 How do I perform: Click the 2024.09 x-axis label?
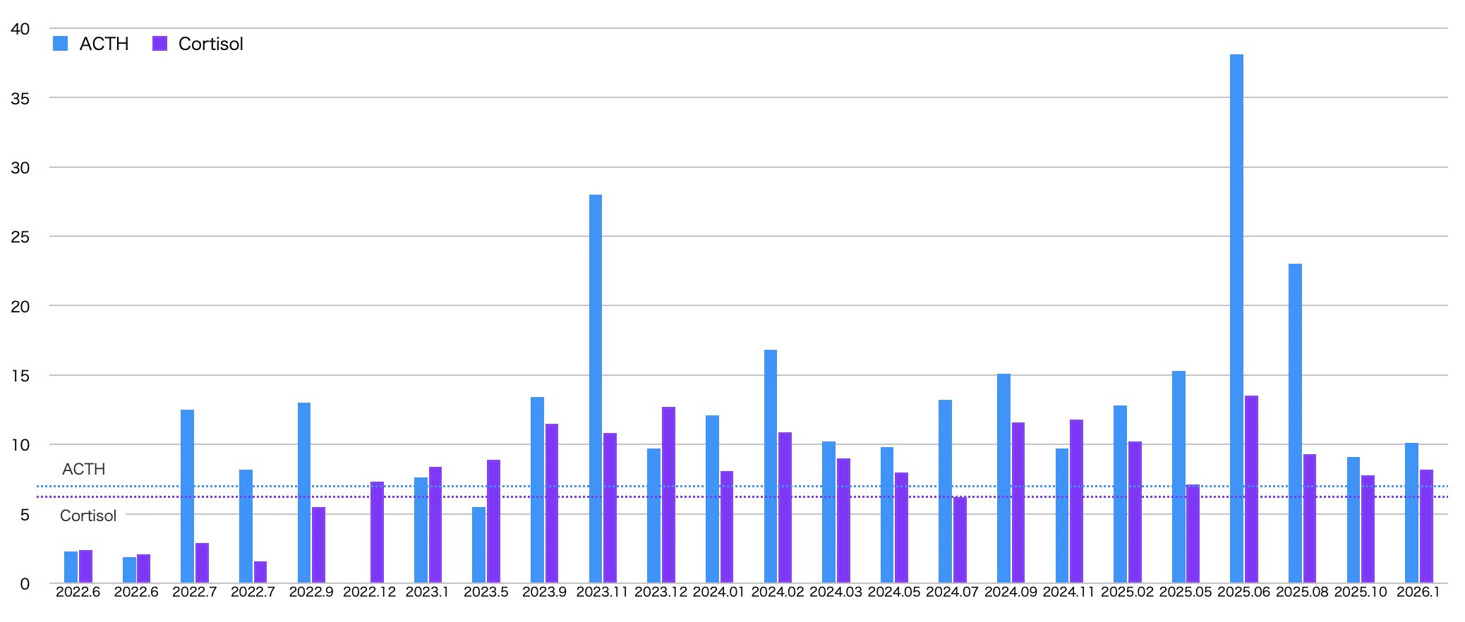[x=1011, y=592]
